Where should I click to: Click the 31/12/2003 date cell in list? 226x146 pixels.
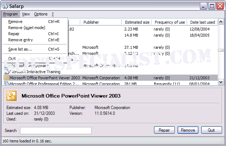click(x=199, y=78)
